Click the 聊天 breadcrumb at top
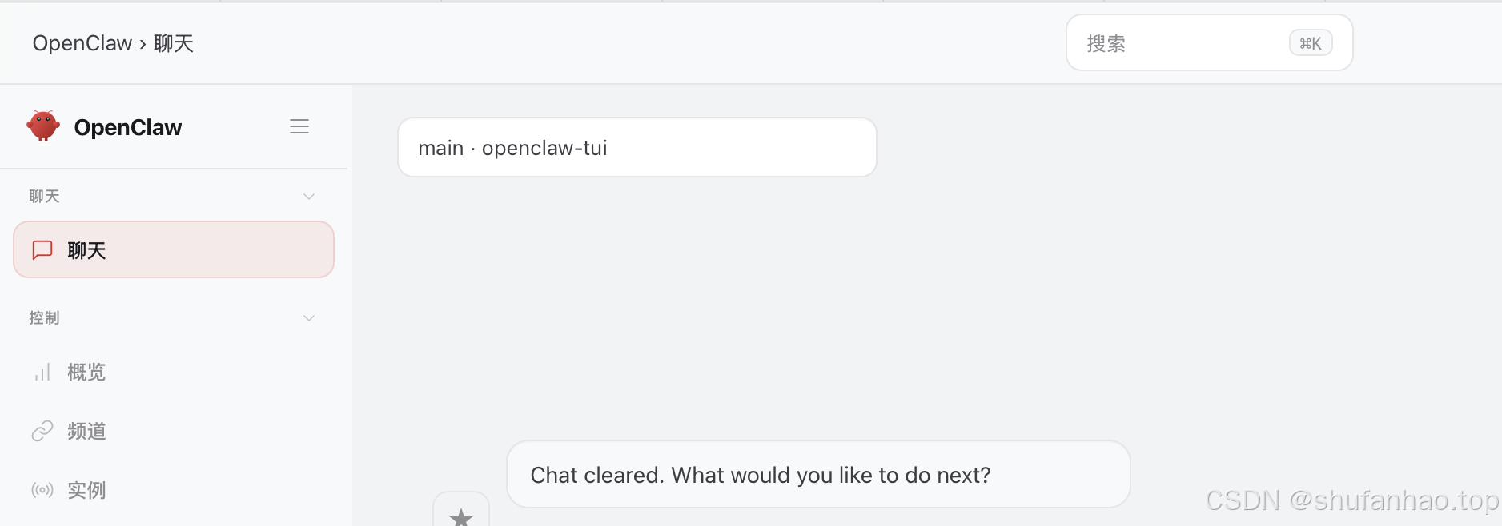1502x526 pixels. tap(174, 43)
